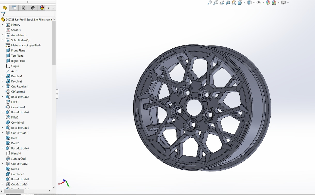
Task: Select the Front Plane icon
Action: (x=8, y=50)
